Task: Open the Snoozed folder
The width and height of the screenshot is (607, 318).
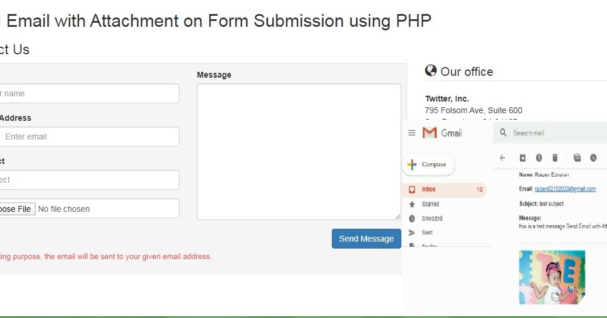Action: [432, 218]
